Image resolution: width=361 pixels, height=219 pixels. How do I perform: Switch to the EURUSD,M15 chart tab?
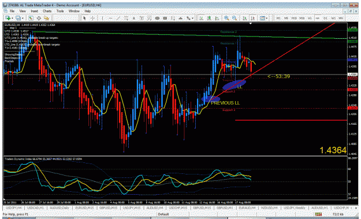[x=84, y=208]
